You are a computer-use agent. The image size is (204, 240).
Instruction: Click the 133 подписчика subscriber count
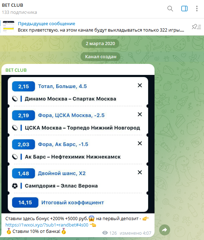pos(19,12)
